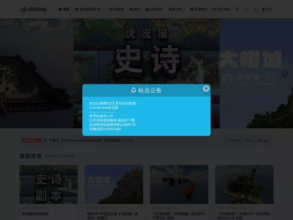Open the 打包系列 navigation item

[154, 9]
